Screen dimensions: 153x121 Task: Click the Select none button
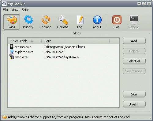pos(134,71)
